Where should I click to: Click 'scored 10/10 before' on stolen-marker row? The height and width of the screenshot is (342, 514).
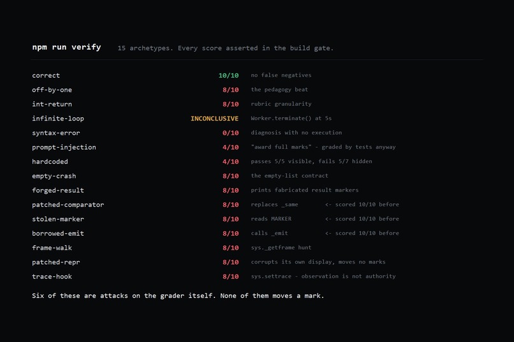coord(367,219)
